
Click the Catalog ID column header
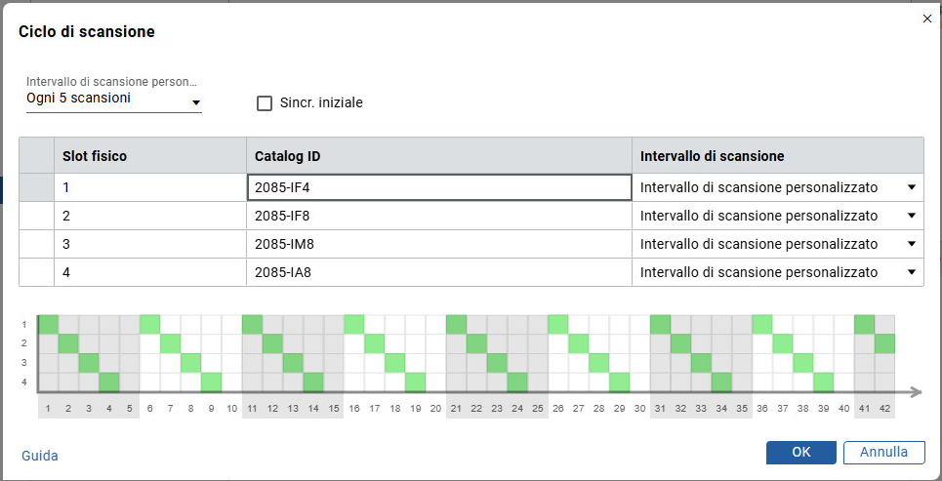pos(438,155)
